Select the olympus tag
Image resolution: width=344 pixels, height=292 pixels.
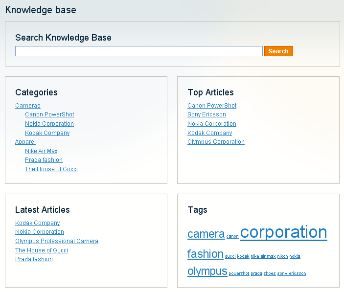207,271
